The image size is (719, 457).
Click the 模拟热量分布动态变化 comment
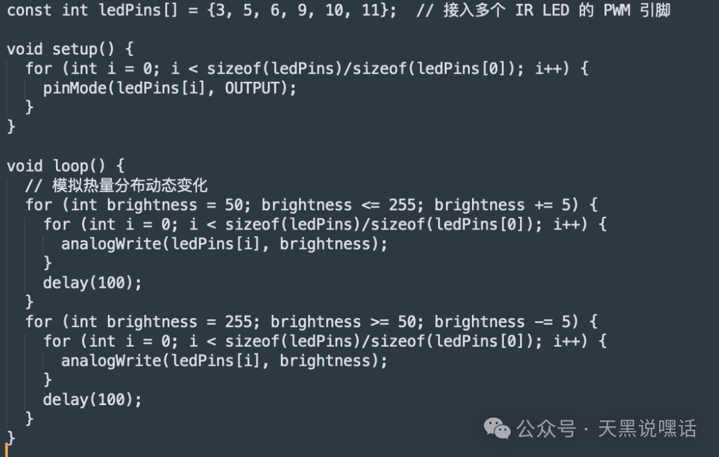(x=116, y=185)
